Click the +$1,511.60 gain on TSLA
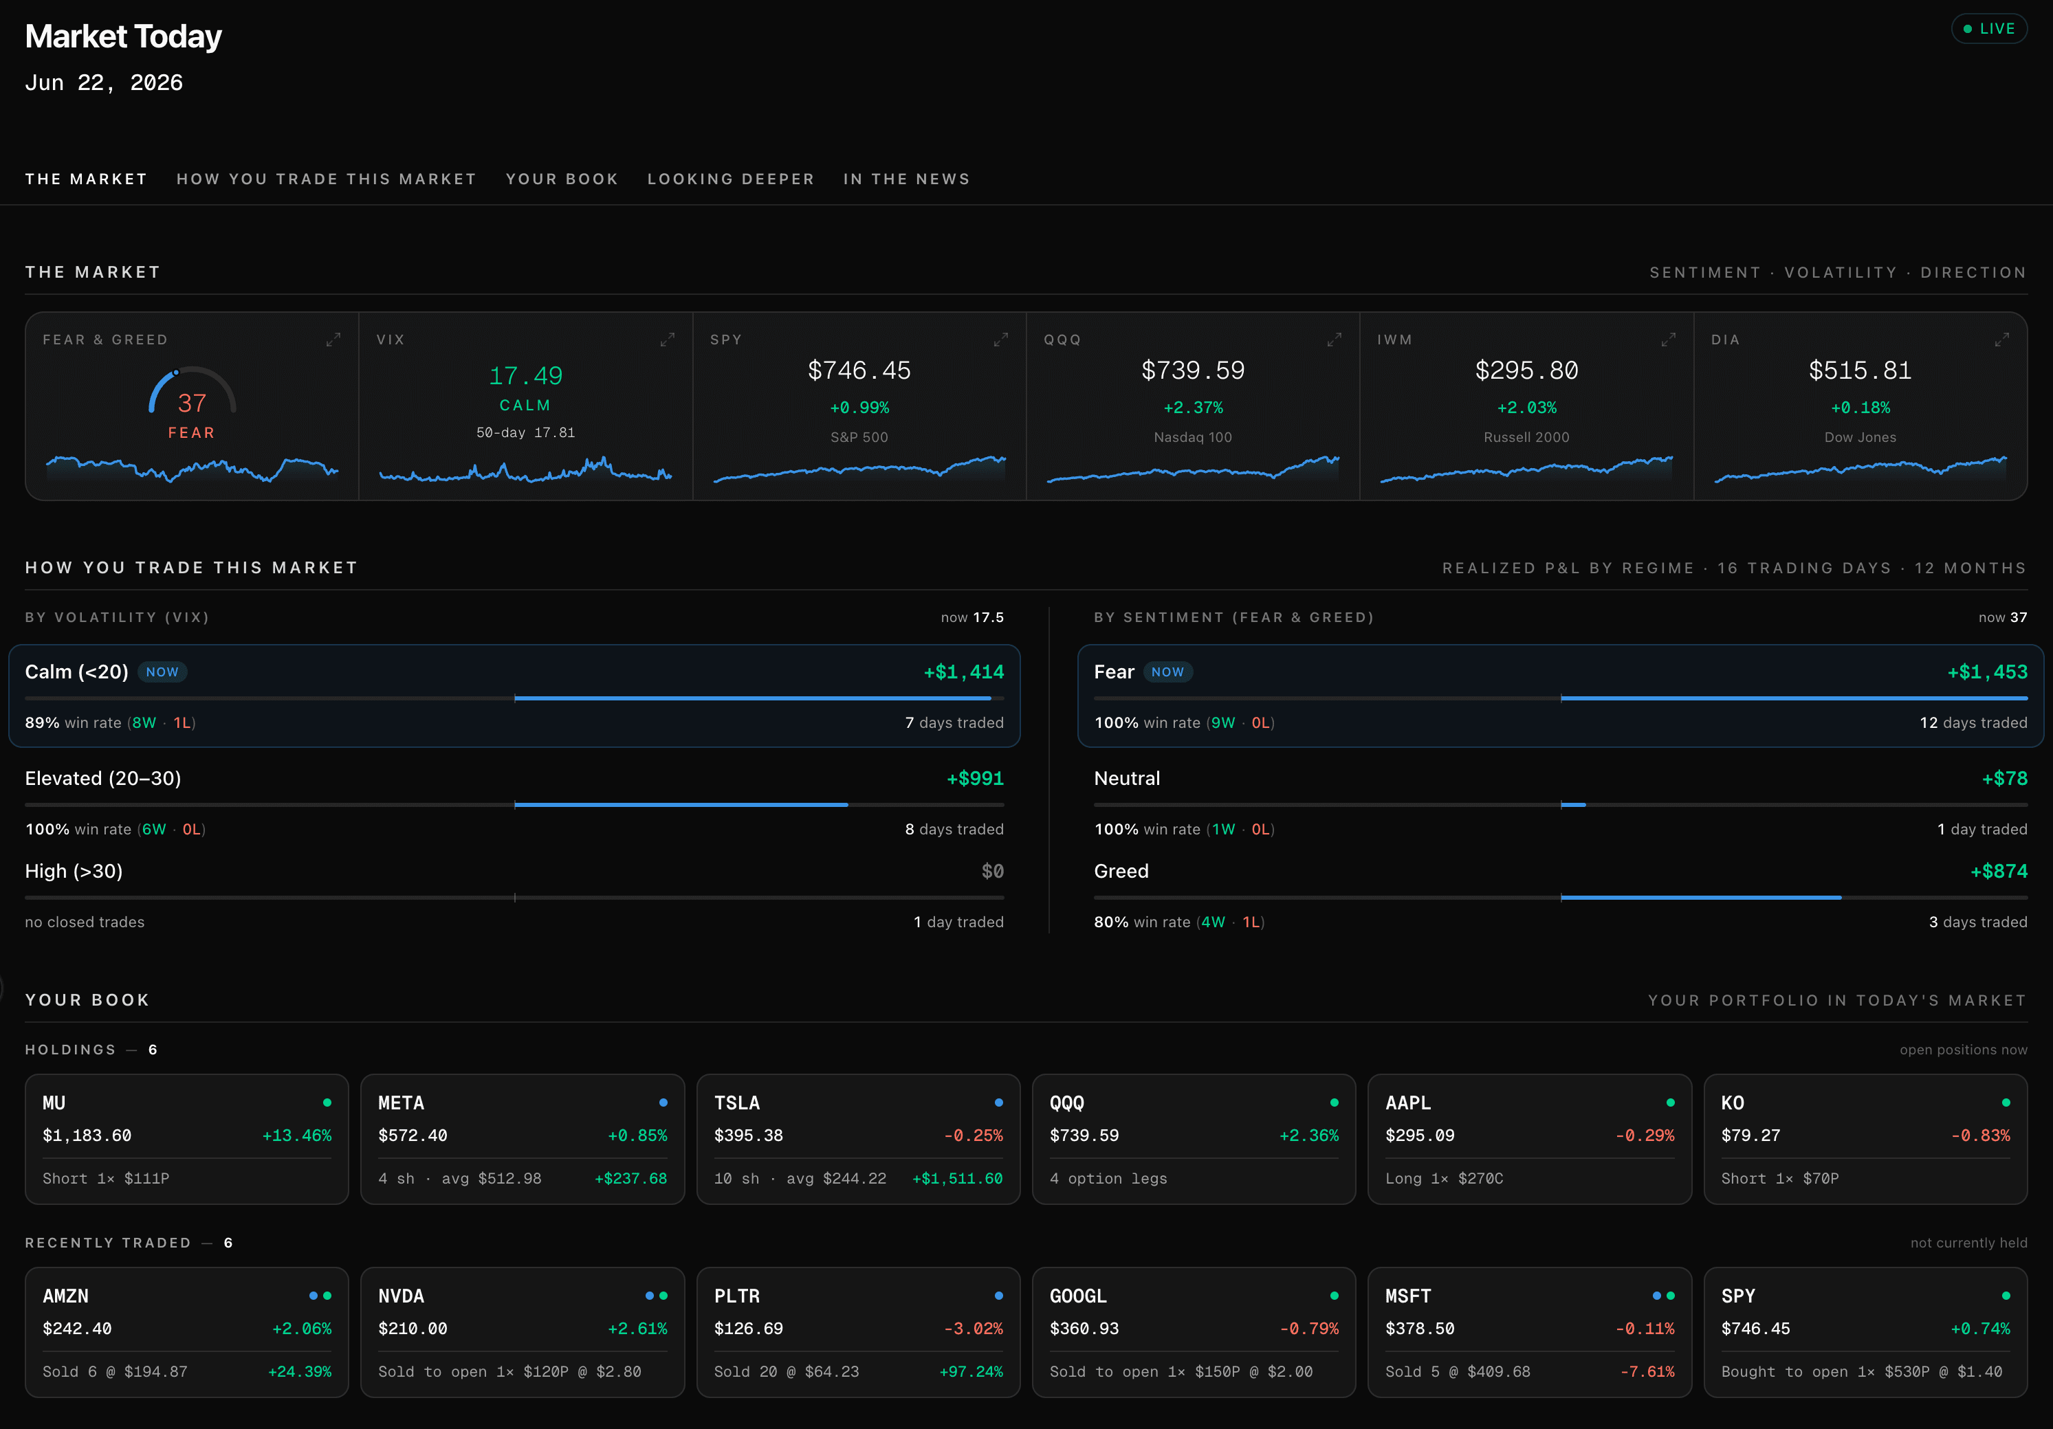 957,1179
